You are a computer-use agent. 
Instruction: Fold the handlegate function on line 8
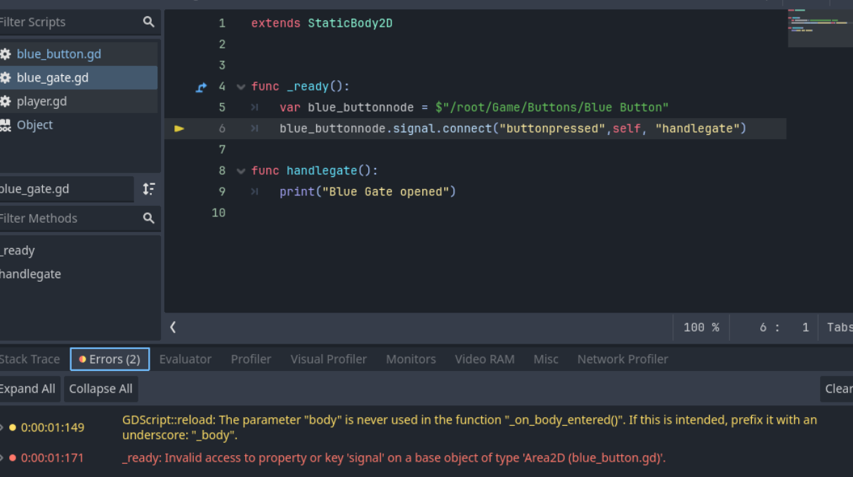pos(241,171)
